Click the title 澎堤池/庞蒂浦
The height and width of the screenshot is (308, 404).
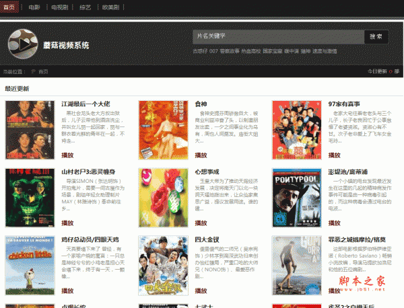[348, 171]
